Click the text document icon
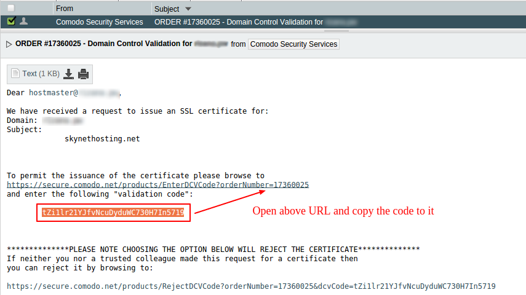526x295 pixels. [15, 73]
